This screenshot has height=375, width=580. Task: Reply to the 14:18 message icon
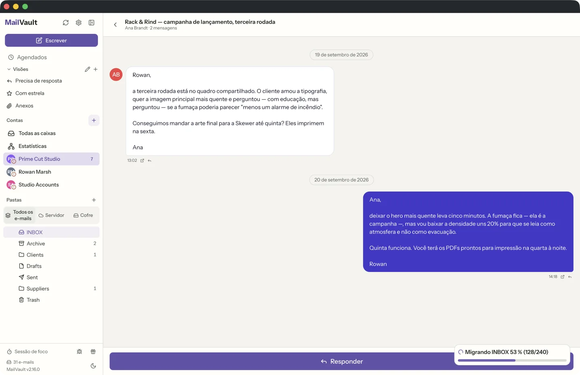570,277
